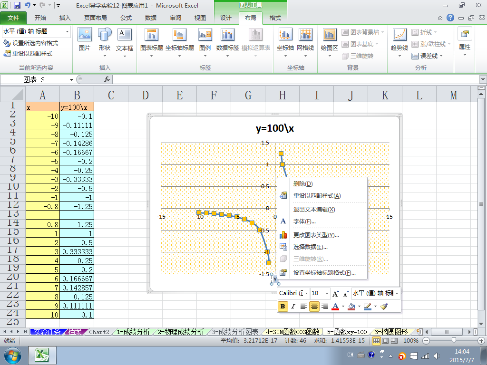
Task: Toggle align left in the mini toolbar
Action: point(303,307)
